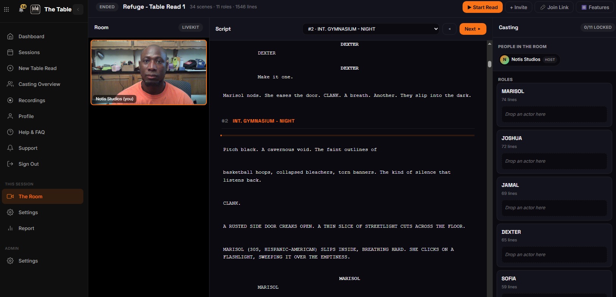Open the Features panel
This screenshot has height=297, width=616.
(595, 7)
